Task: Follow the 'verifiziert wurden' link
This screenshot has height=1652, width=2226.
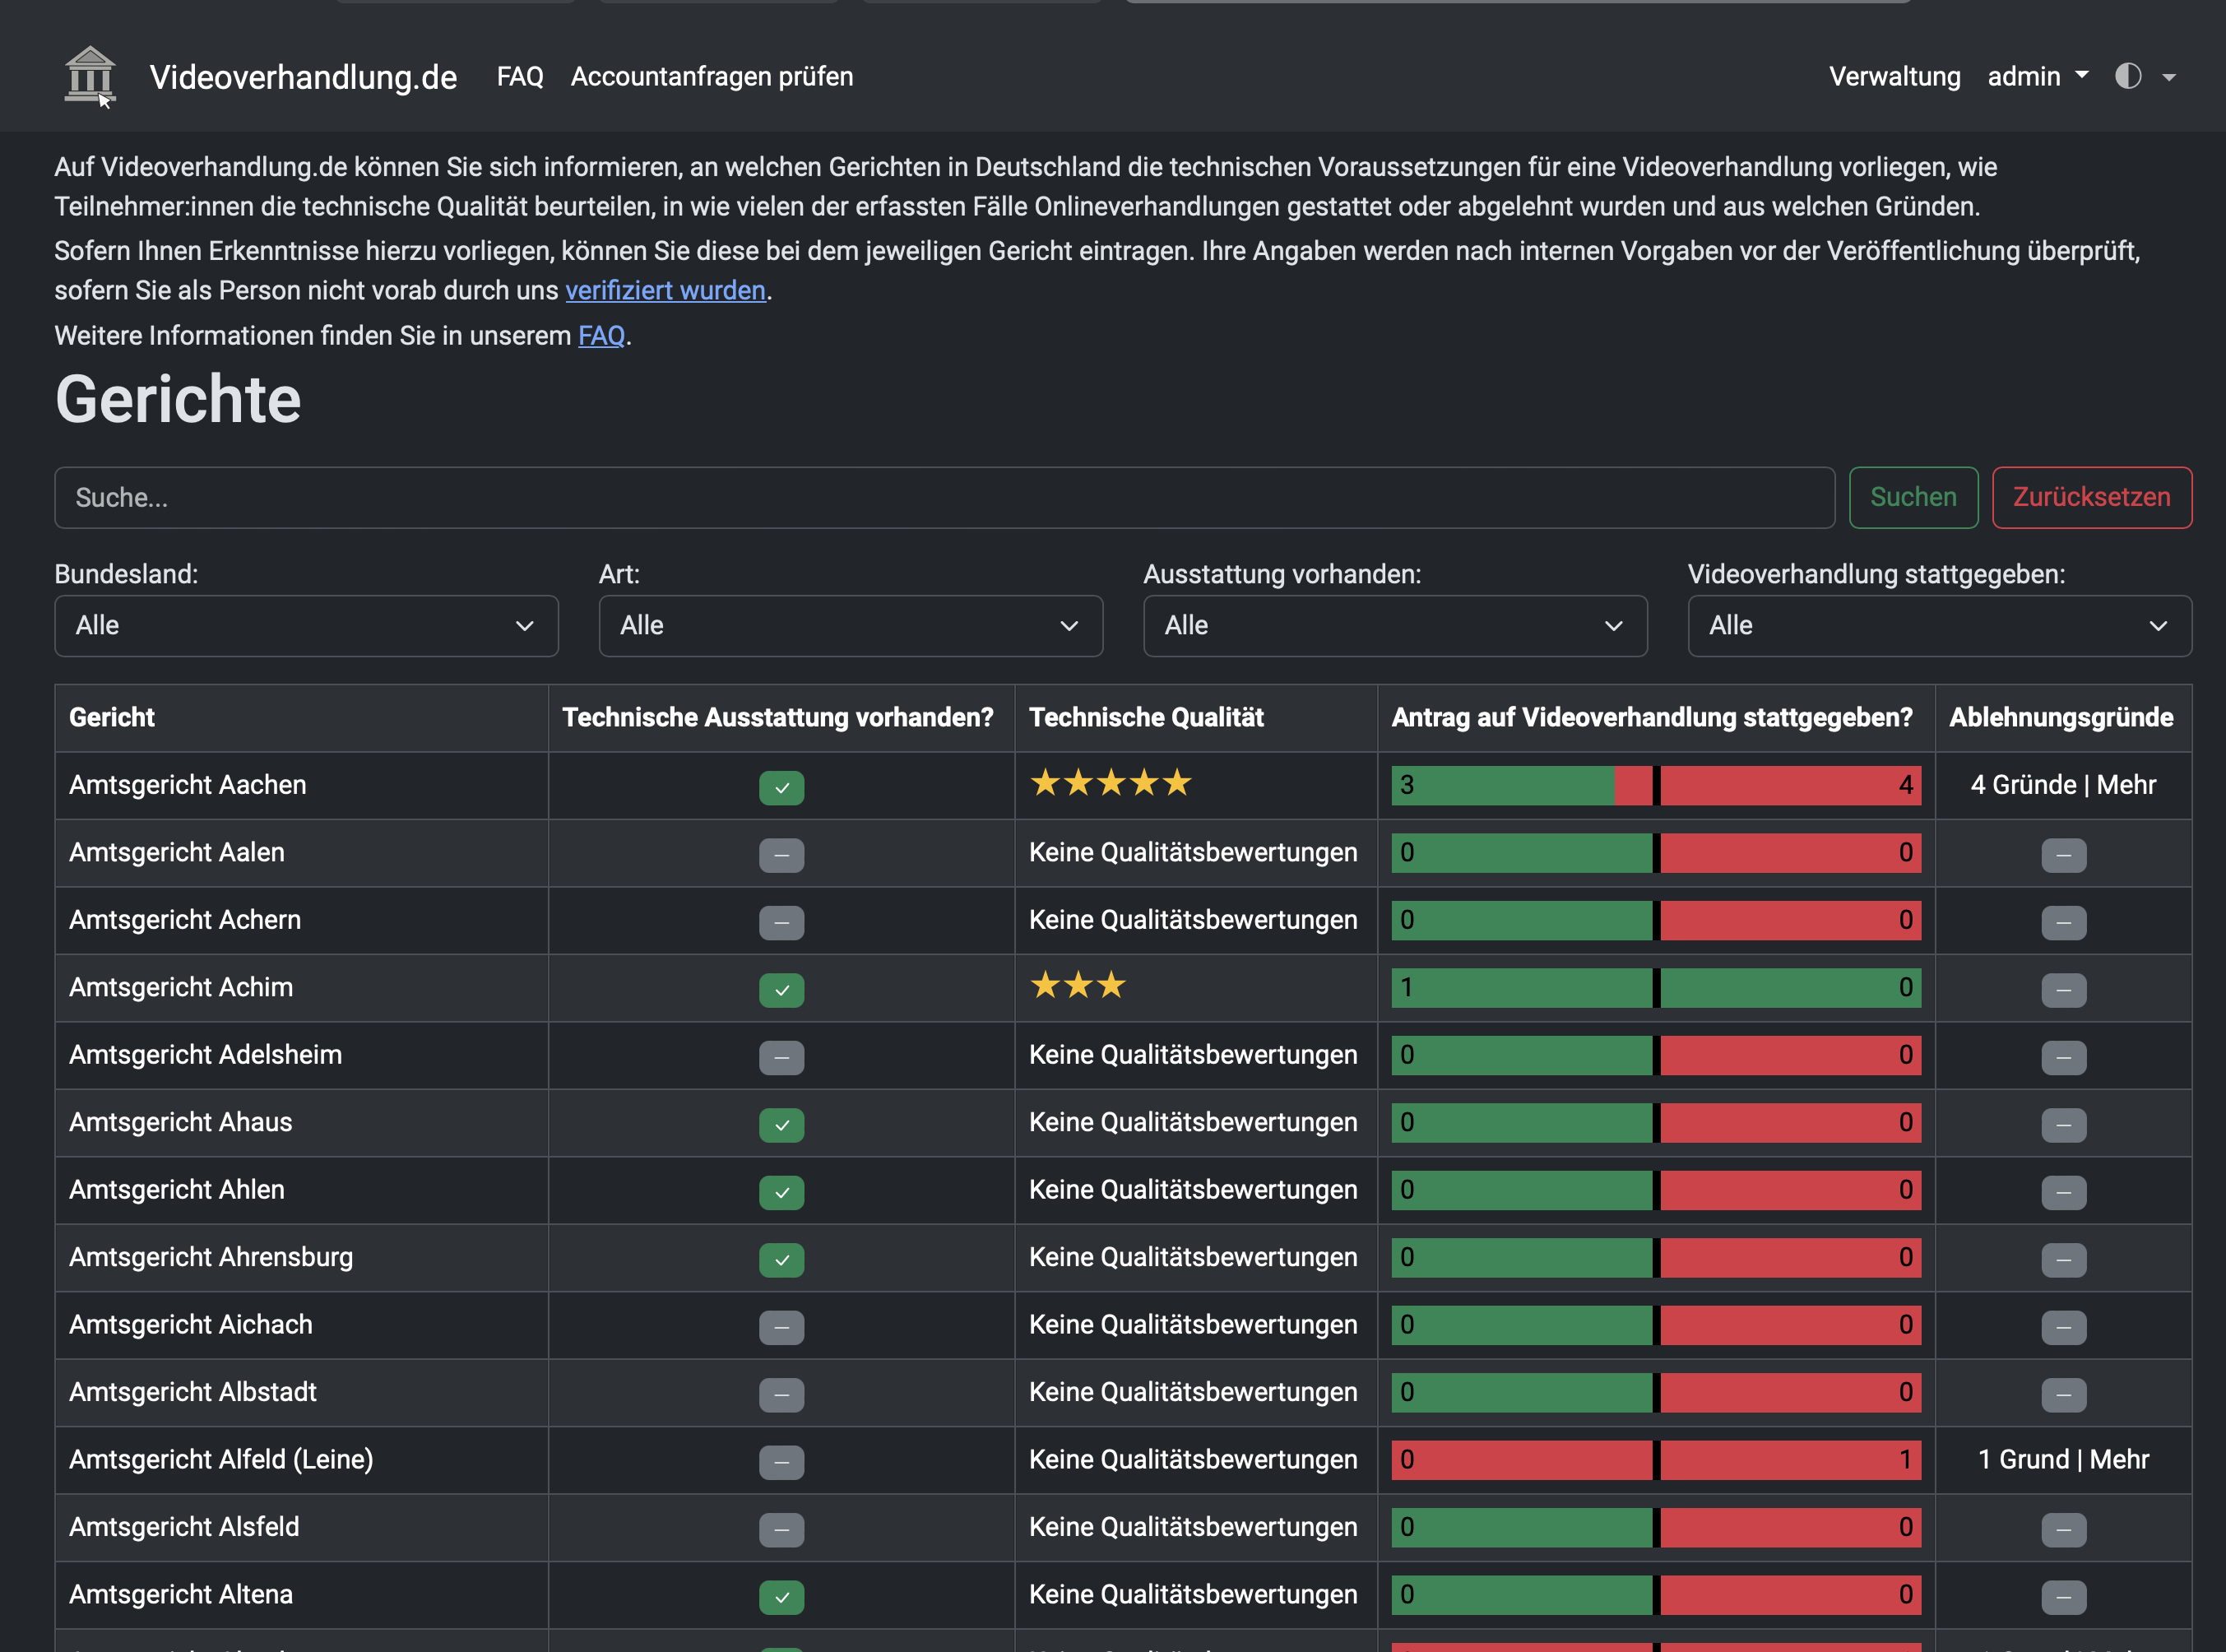Action: coord(666,290)
